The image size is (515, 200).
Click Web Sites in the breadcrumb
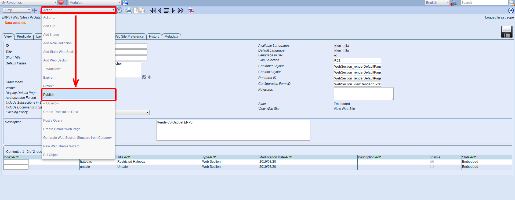[x=20, y=17]
